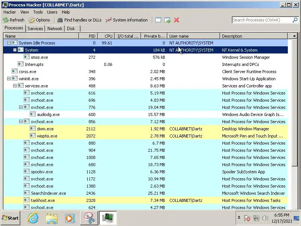Click the red X kill window icon
This screenshot has height=226, width=301.
[x=176, y=20]
